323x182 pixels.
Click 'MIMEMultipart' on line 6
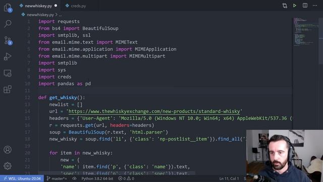click(x=147, y=56)
